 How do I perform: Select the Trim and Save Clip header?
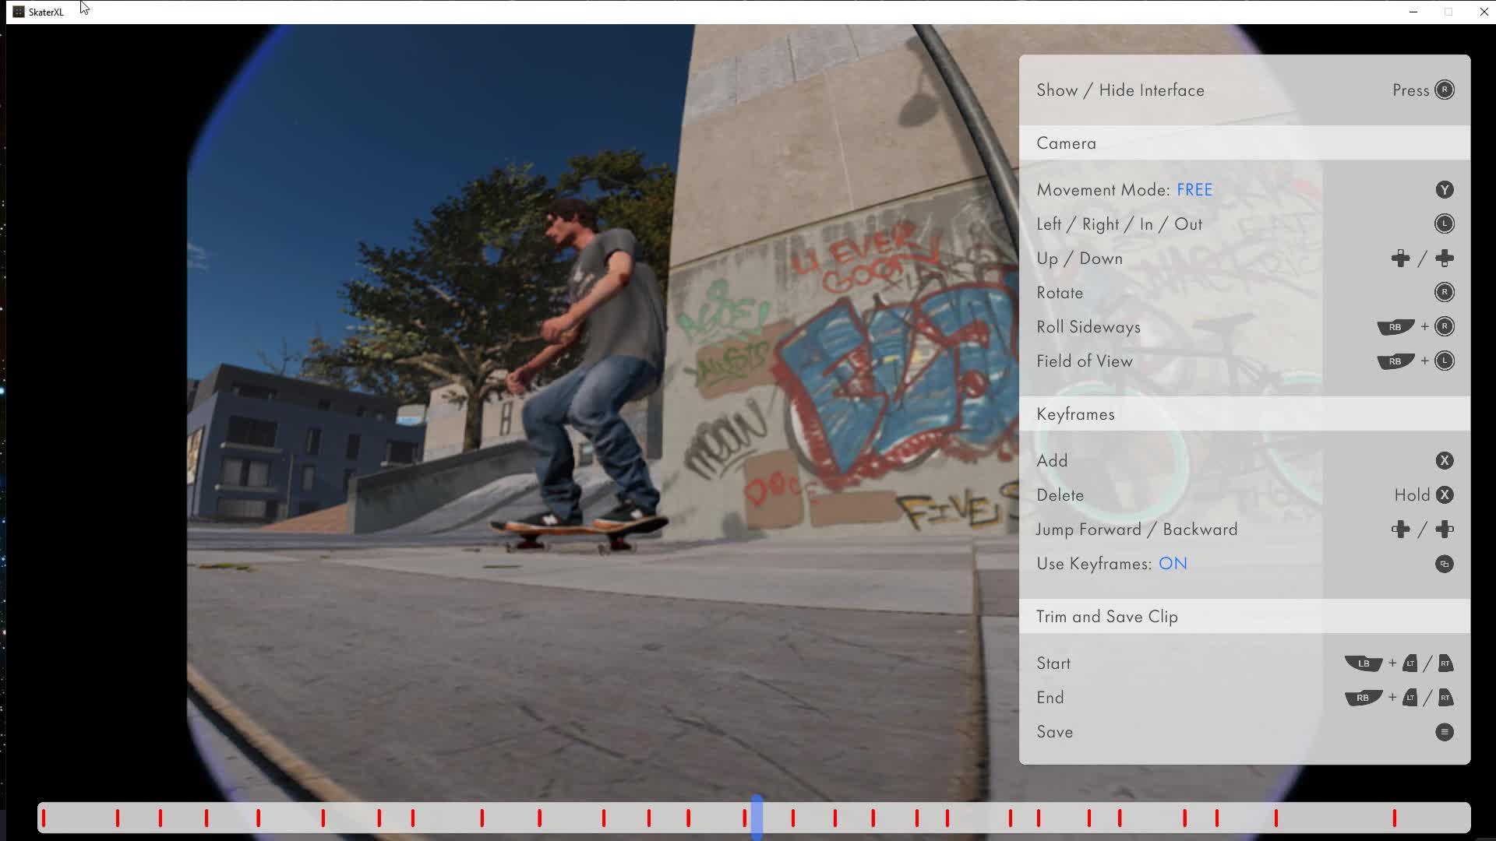(1244, 617)
